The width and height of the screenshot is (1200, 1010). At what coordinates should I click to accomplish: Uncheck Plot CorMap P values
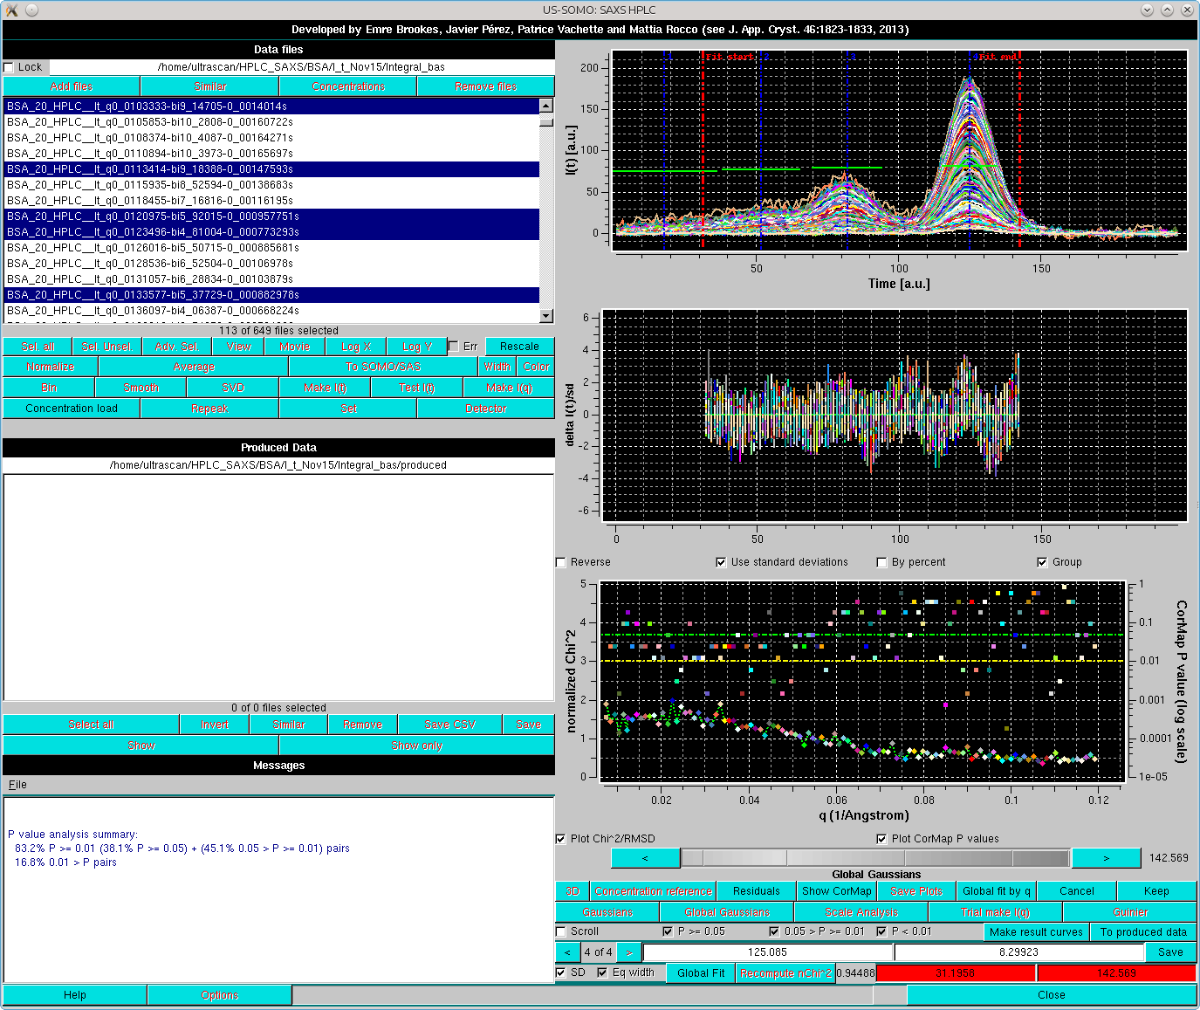tap(881, 839)
